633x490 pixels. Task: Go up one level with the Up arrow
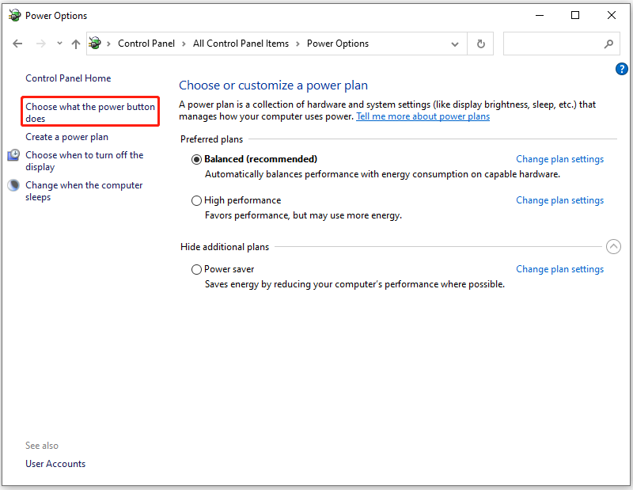tap(76, 44)
